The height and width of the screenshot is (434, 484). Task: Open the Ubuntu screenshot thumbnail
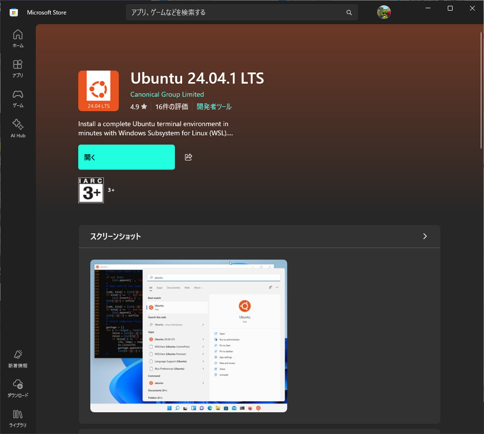[x=188, y=336]
